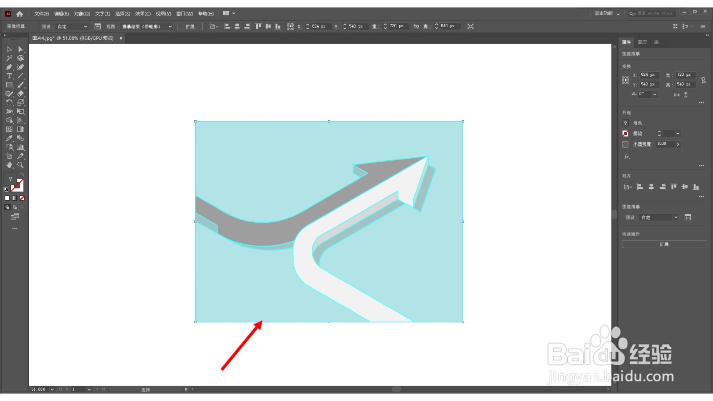Open the 效果 (Effect) menu

coord(143,14)
